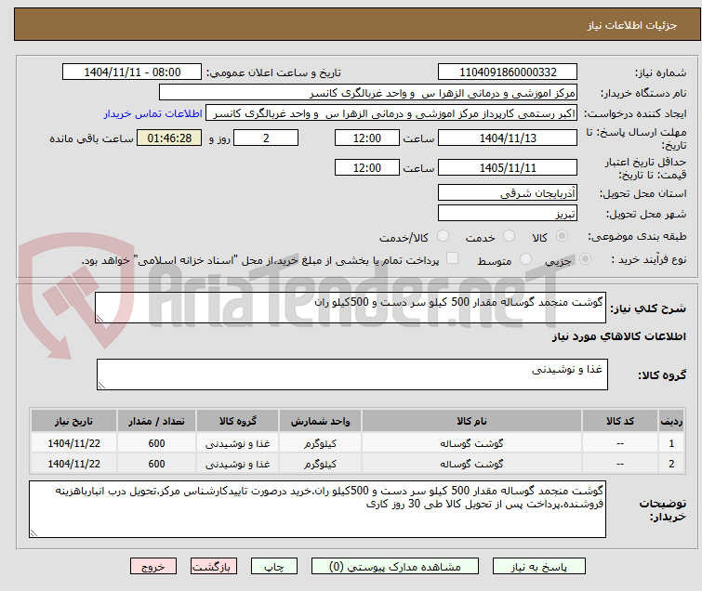Viewport: 702px width, 591px height.
Task: Select the خدمت radio button
Action: [x=509, y=236]
